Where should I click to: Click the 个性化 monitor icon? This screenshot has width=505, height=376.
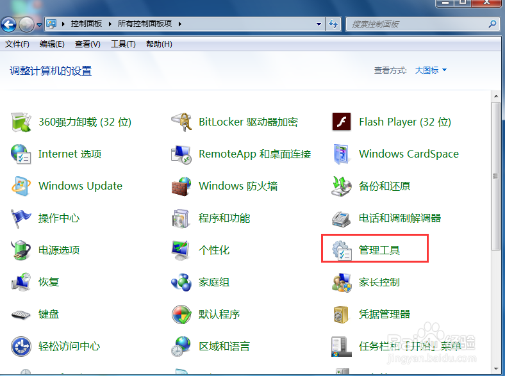coord(180,250)
